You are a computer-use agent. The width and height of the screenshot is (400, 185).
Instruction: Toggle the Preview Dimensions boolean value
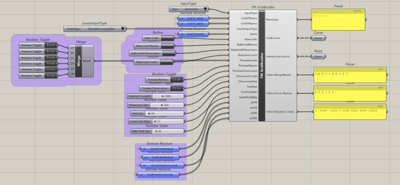(x=177, y=88)
